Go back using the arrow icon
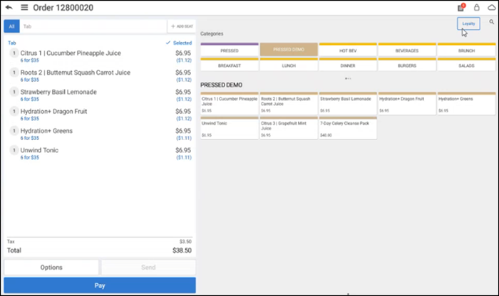The image size is (499, 296). tap(9, 7)
